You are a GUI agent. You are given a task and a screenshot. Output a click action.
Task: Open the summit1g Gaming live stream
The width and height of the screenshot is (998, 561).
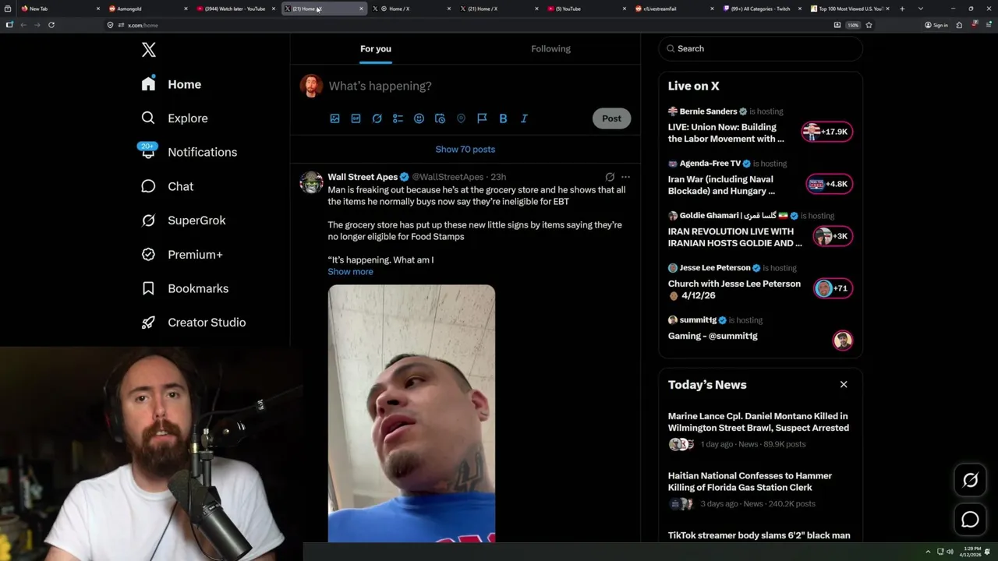pos(760,331)
